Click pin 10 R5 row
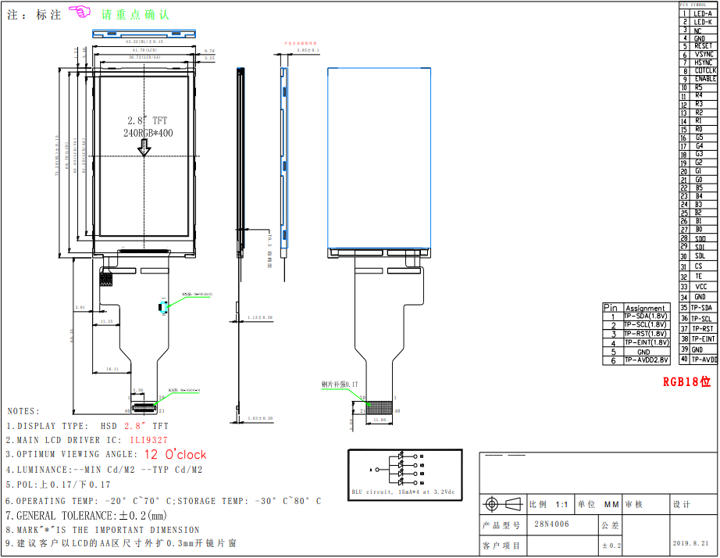This screenshot has height=558, width=720. tap(698, 88)
